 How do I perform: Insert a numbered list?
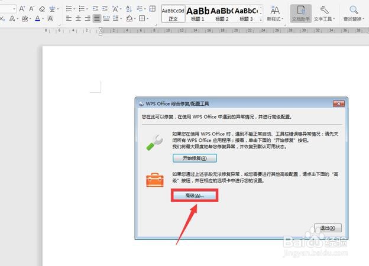tap(82, 9)
